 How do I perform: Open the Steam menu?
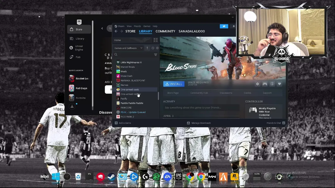[x=121, y=26]
